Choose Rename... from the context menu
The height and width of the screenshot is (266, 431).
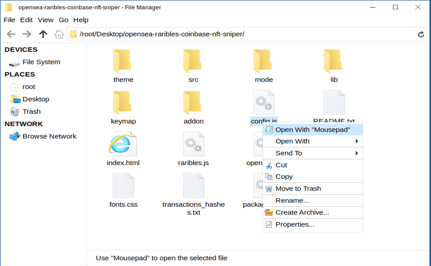click(x=313, y=200)
